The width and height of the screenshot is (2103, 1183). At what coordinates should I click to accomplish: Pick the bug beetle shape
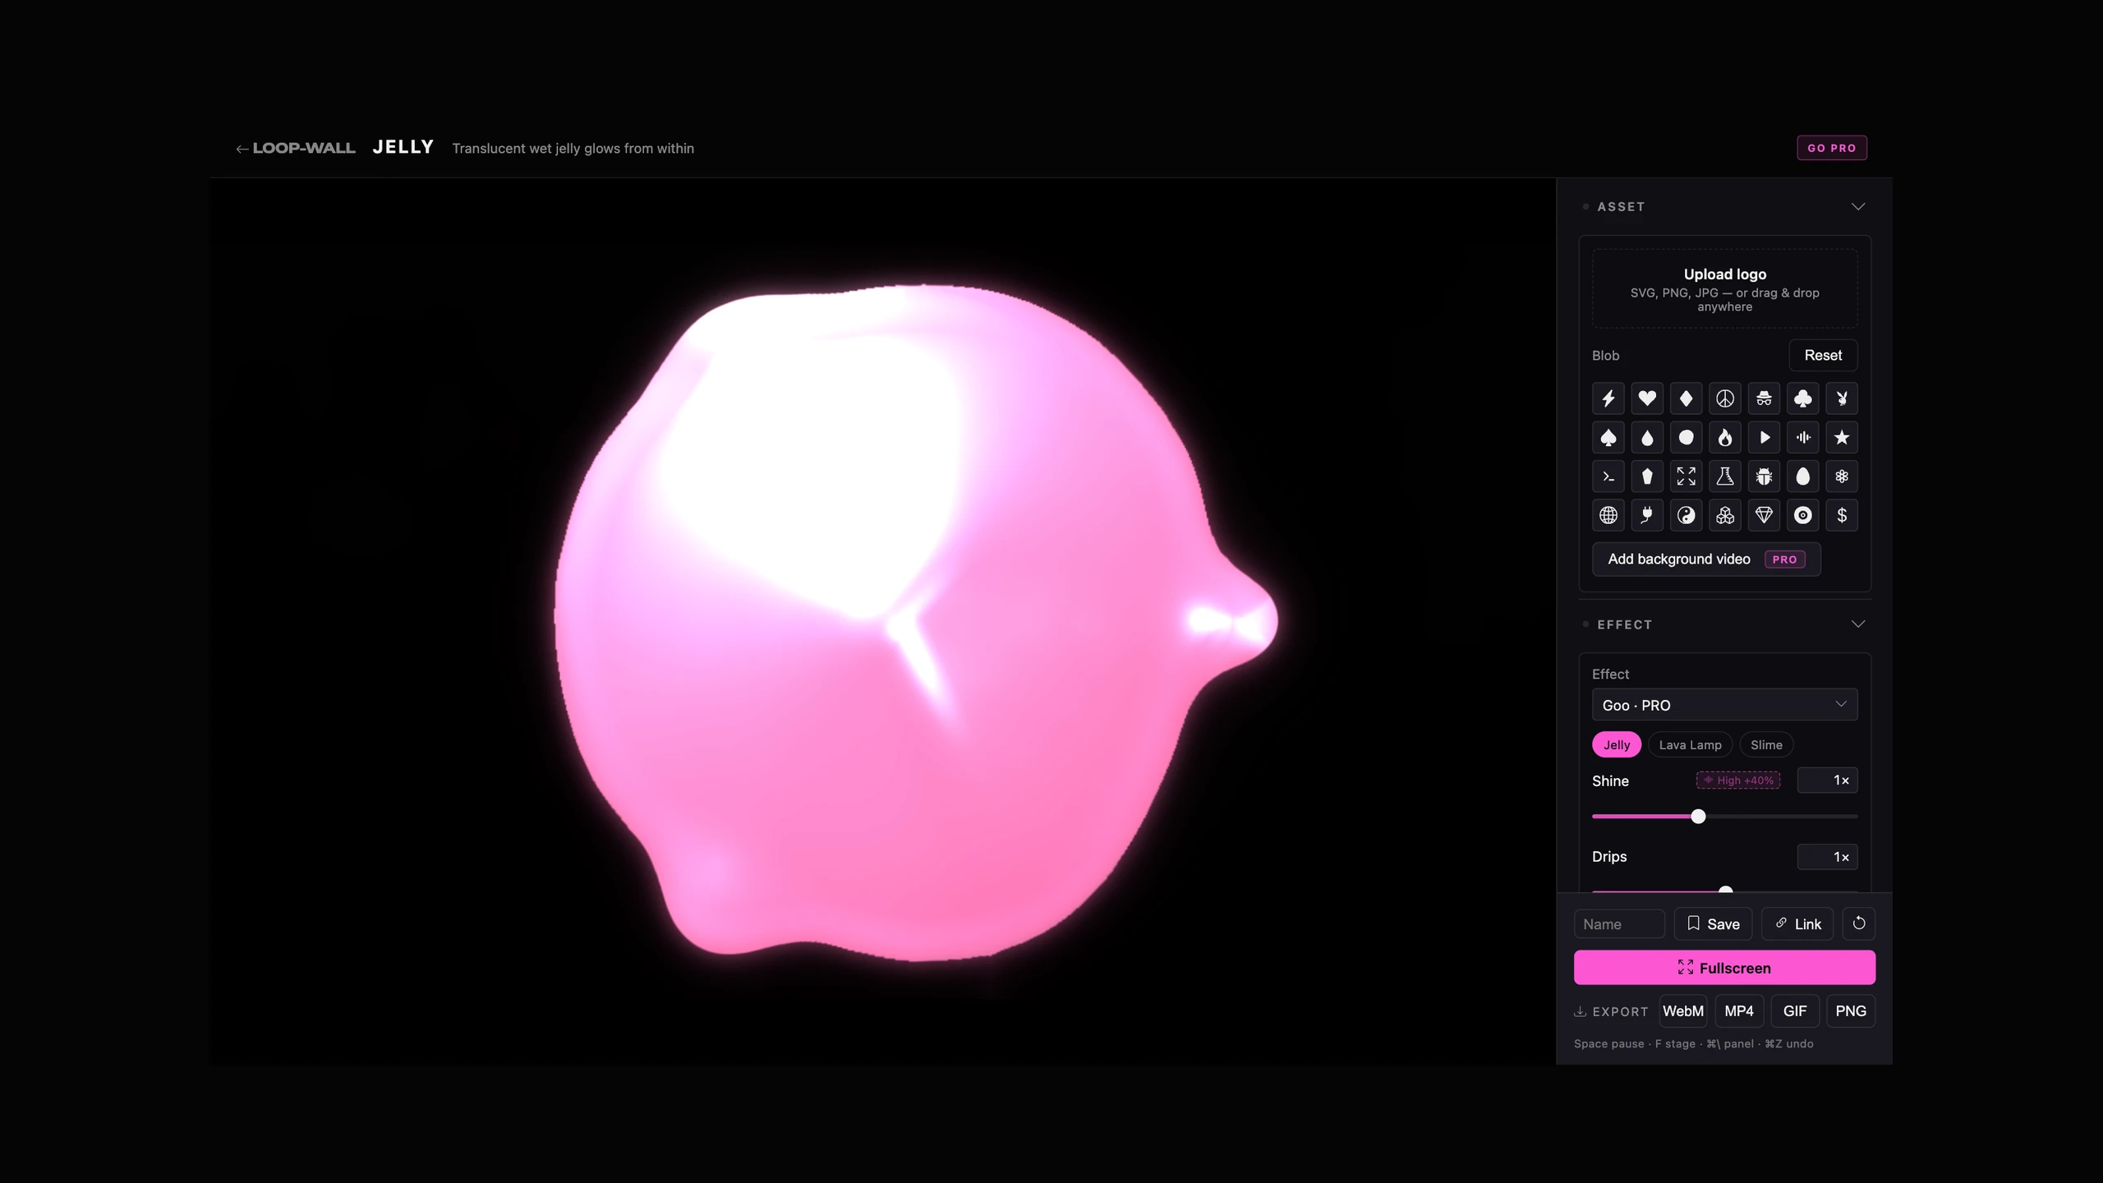1764,476
